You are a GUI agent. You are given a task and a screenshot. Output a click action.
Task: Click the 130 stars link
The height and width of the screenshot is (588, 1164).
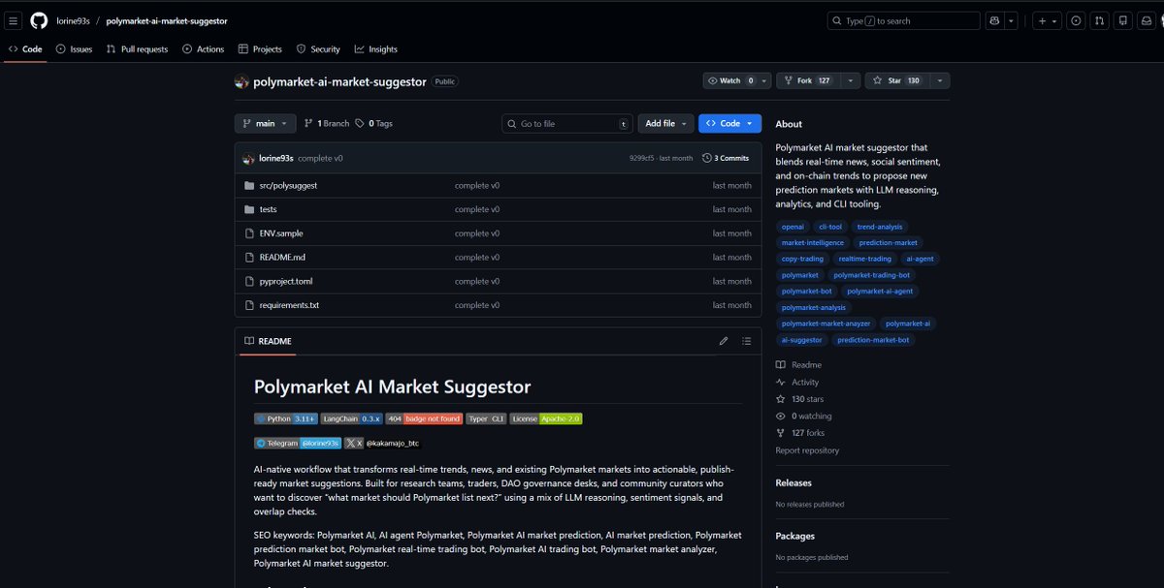(800, 399)
